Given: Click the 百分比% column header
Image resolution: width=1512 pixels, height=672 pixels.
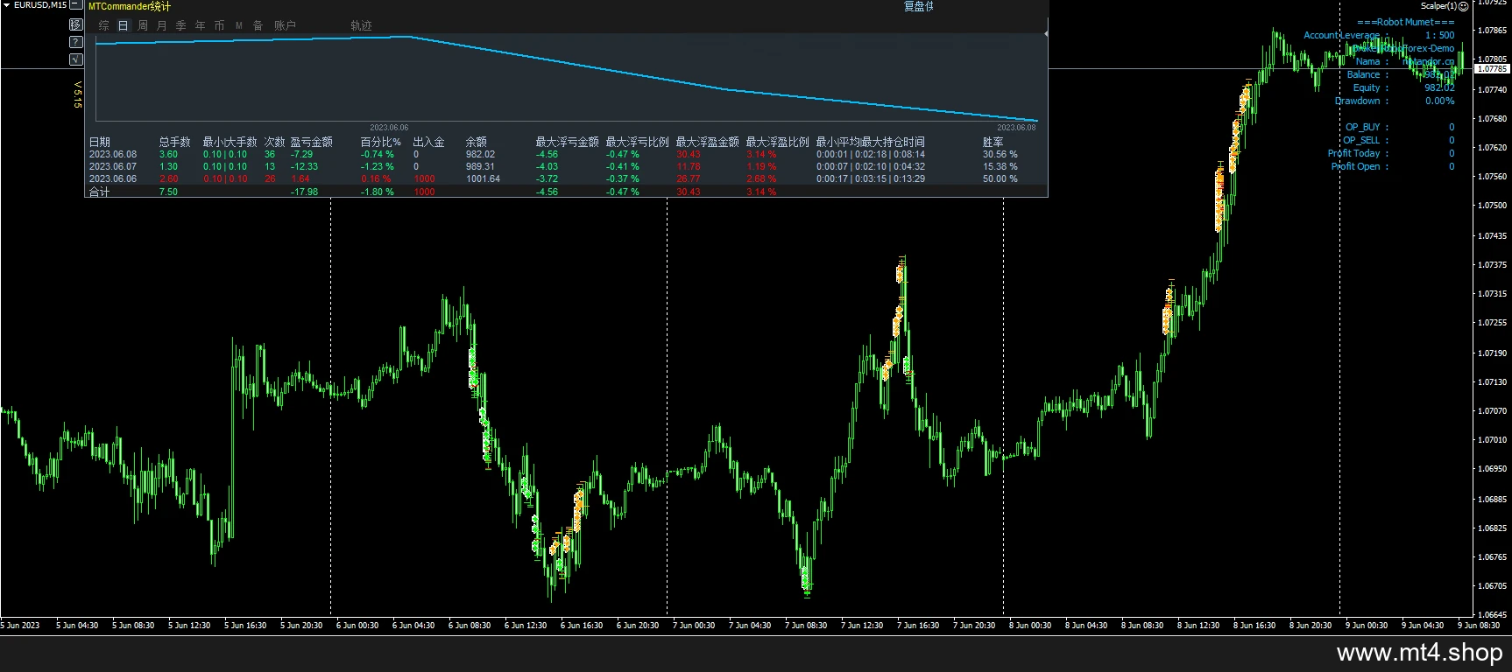Looking at the screenshot, I should pos(381,142).
